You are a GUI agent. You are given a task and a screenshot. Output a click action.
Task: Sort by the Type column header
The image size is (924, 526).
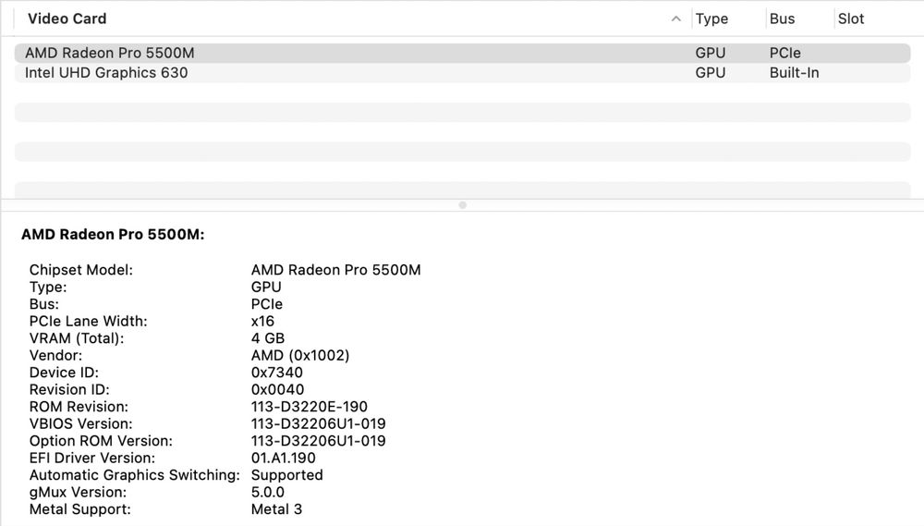(x=711, y=18)
